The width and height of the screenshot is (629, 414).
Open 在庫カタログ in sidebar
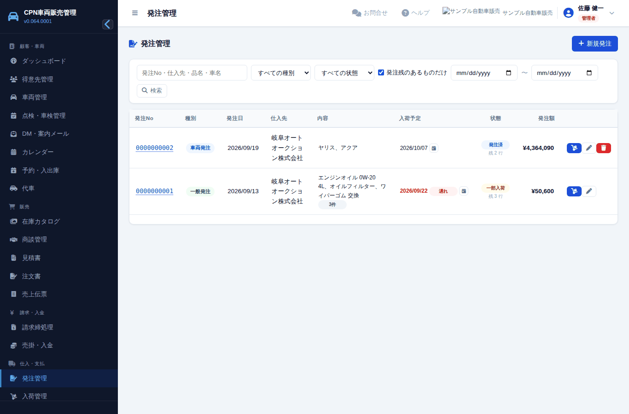tap(59, 221)
